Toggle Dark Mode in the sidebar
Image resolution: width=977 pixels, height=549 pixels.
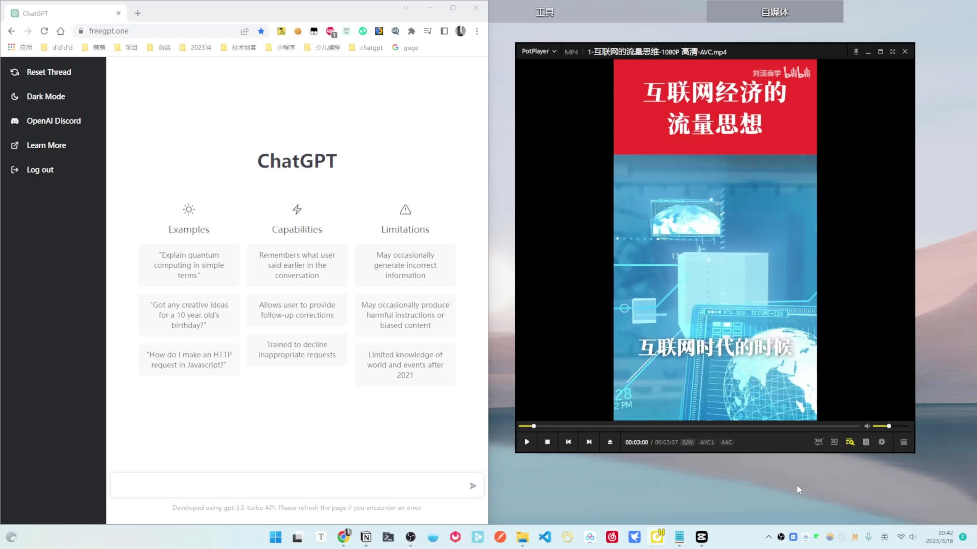pos(46,96)
